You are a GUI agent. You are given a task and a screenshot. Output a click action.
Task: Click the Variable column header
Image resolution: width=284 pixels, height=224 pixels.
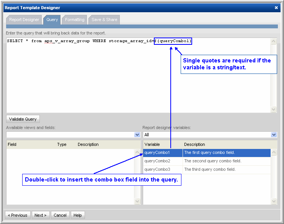tap(152, 144)
